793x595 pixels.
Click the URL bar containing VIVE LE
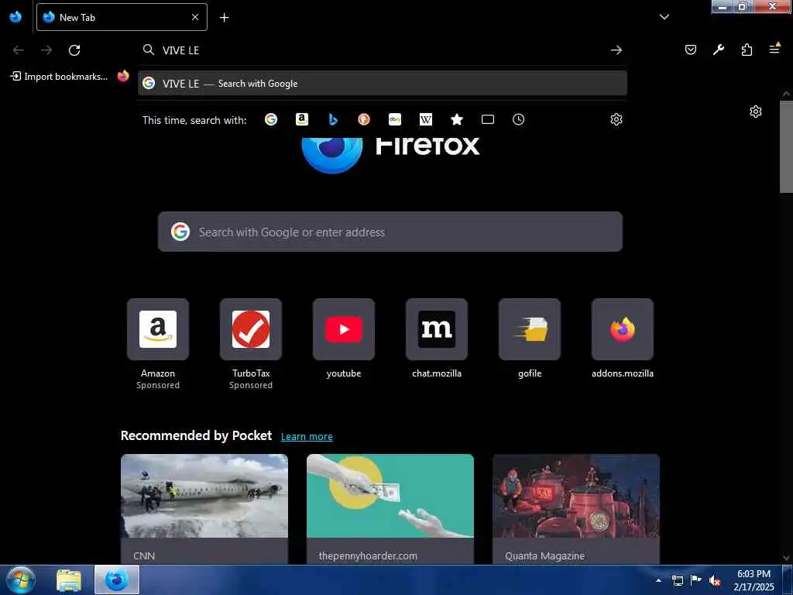pyautogui.click(x=382, y=50)
